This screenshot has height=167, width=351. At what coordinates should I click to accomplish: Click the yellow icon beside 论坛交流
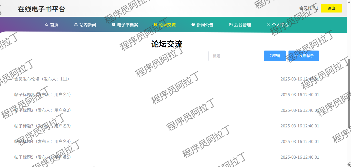156,24
